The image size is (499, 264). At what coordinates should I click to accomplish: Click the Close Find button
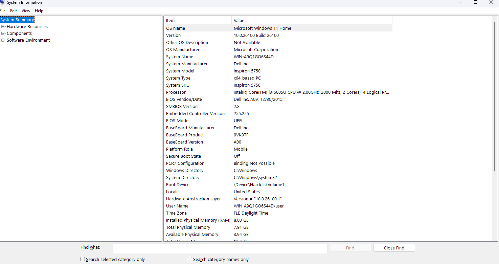(x=394, y=248)
